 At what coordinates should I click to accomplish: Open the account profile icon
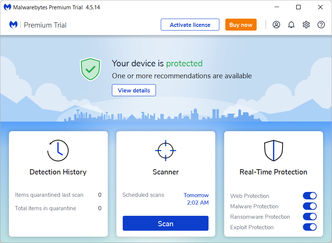pyautogui.click(x=276, y=25)
